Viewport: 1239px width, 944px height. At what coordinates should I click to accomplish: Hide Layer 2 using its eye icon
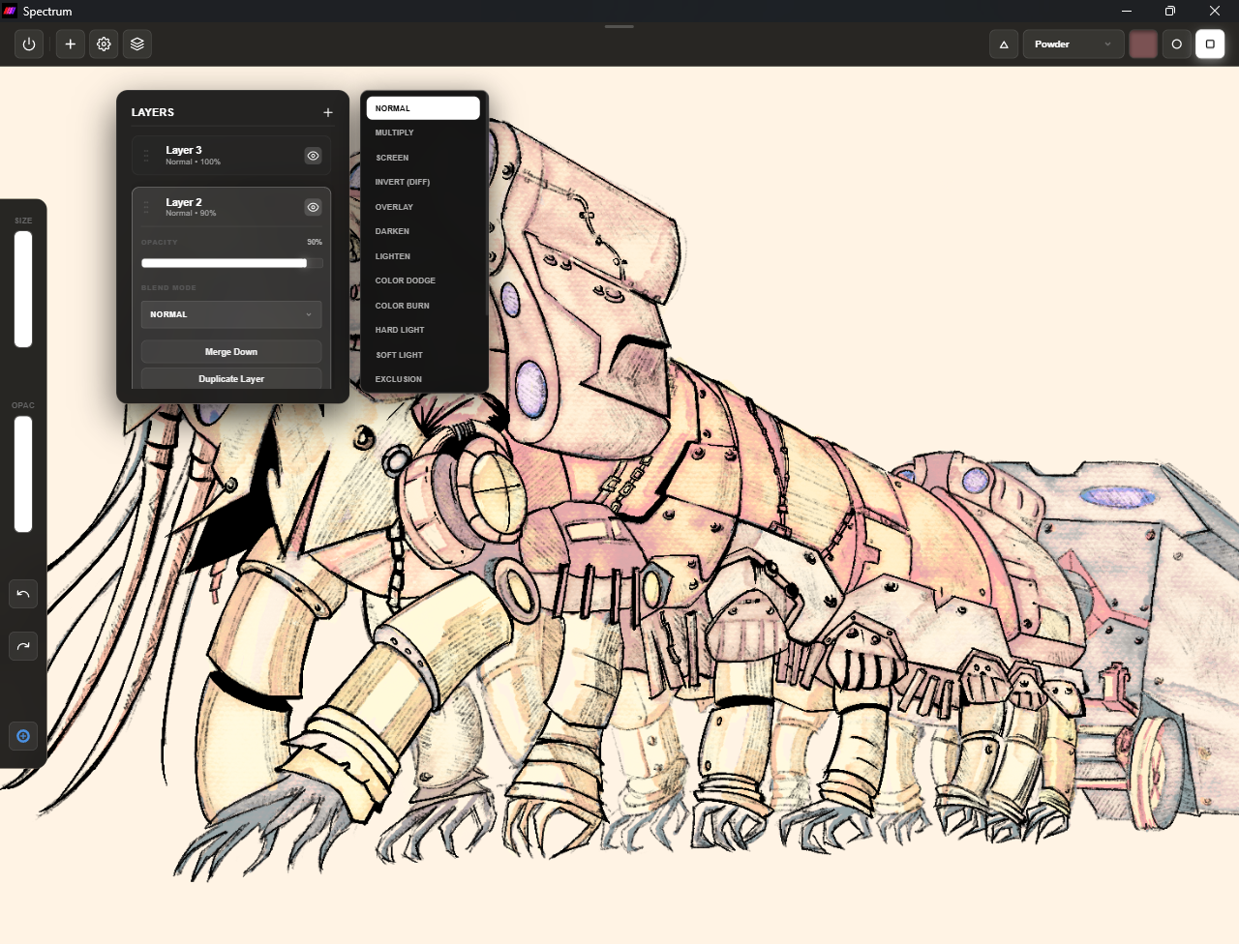tap(312, 207)
